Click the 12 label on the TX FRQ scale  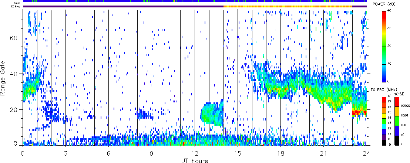(390, 128)
